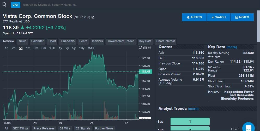
Task: Set chart range to 10y
Action: 82,48
